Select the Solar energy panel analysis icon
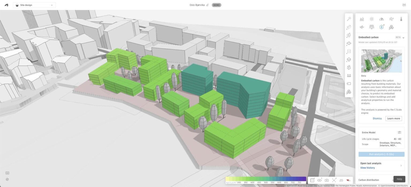Image resolution: width=411 pixels, height=187 pixels. tap(371, 27)
